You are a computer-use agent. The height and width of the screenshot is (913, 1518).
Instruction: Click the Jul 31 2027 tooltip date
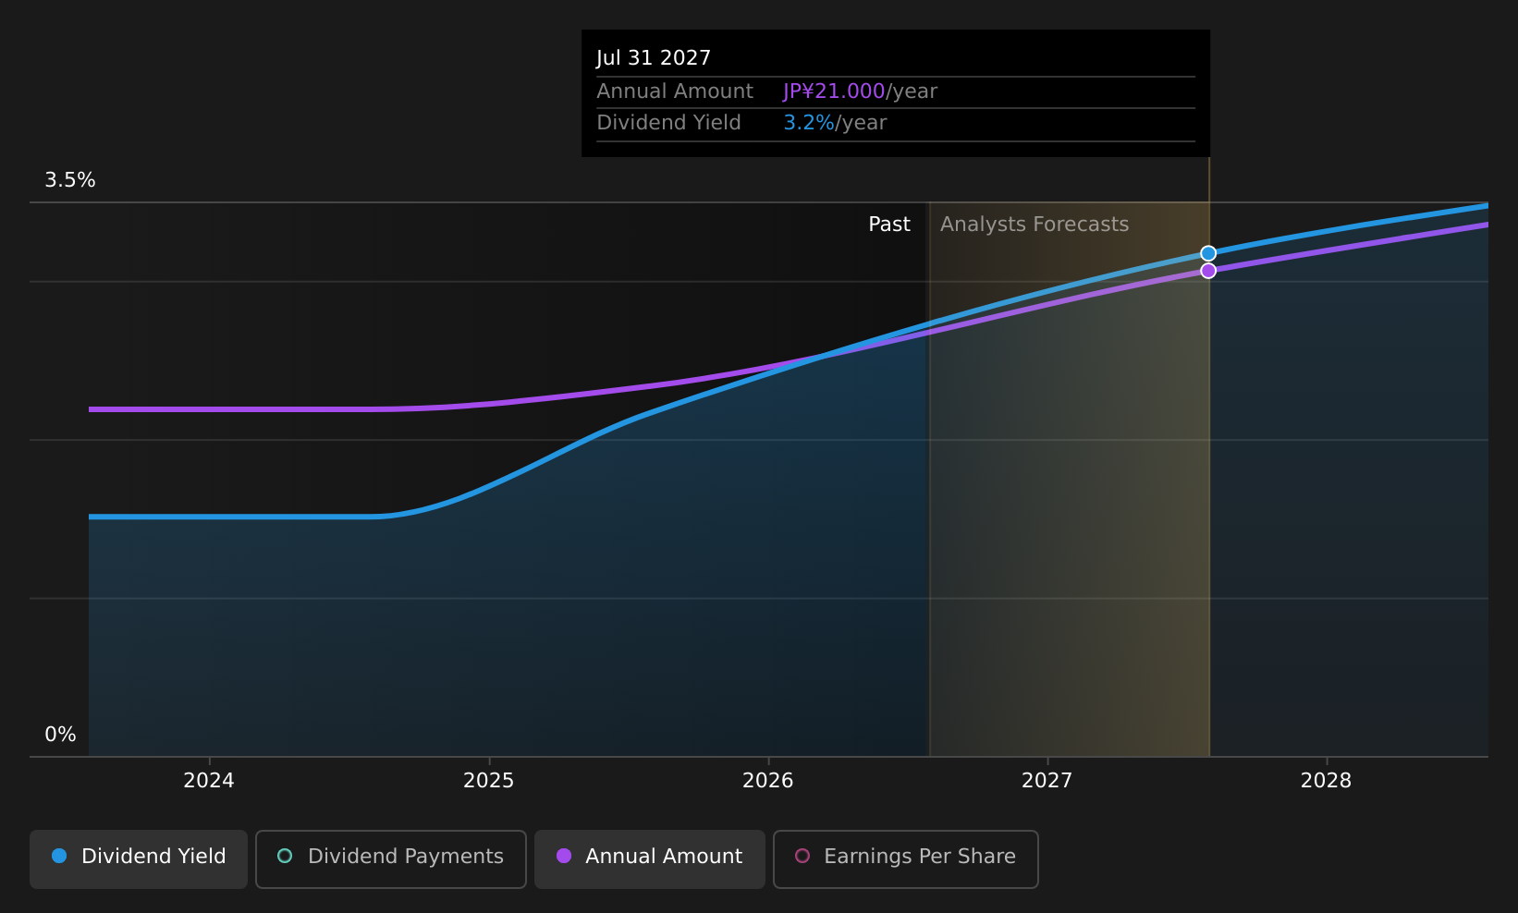tap(654, 58)
